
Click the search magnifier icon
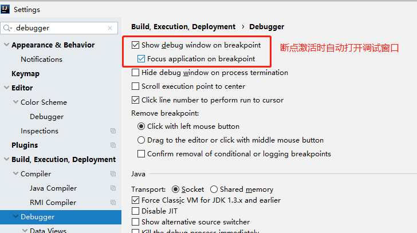pos(8,27)
